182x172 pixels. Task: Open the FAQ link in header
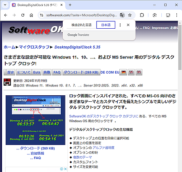point(146,28)
